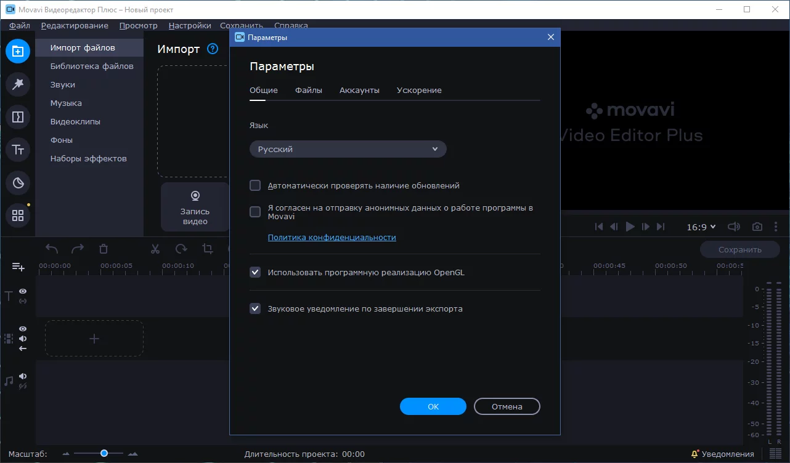The image size is (790, 463).
Task: Open the Просмотр menu
Action: click(x=139, y=25)
